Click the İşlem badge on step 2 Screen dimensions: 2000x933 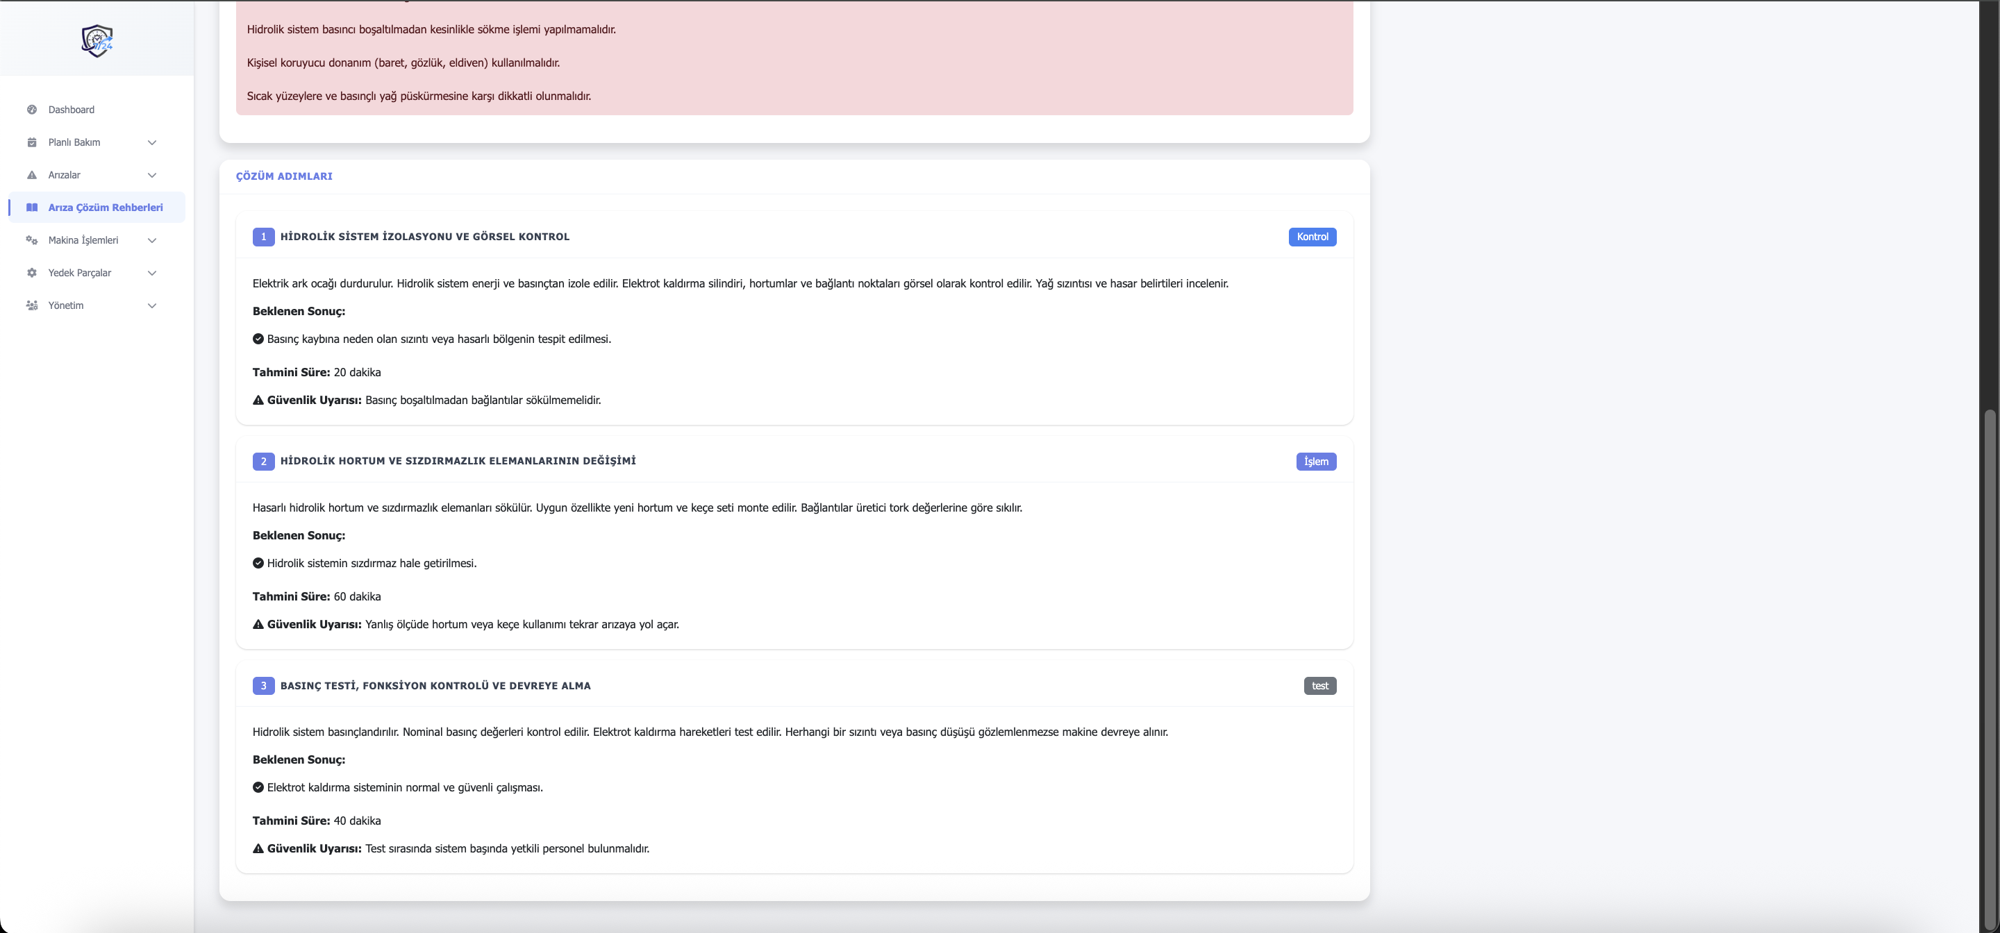pyautogui.click(x=1315, y=461)
